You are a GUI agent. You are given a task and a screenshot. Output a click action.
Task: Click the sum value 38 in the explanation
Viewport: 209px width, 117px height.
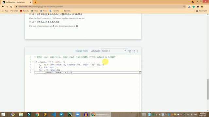point(77,26)
